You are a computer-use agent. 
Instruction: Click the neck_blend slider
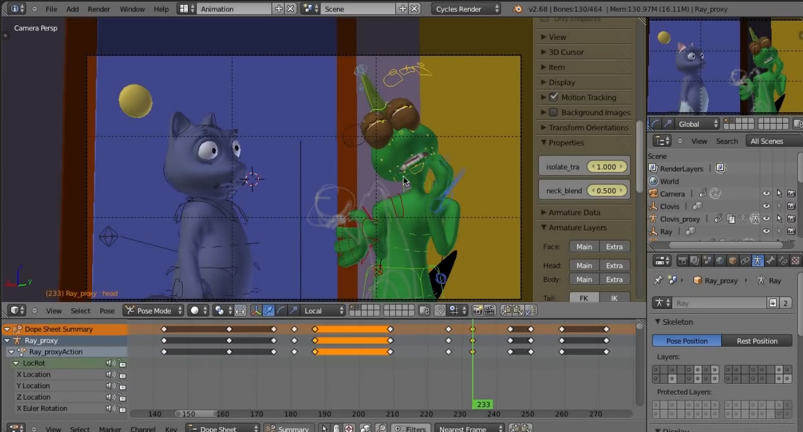pyautogui.click(x=606, y=191)
